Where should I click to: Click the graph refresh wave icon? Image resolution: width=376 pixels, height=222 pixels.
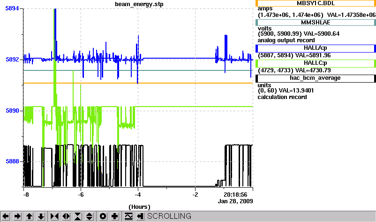(128, 216)
